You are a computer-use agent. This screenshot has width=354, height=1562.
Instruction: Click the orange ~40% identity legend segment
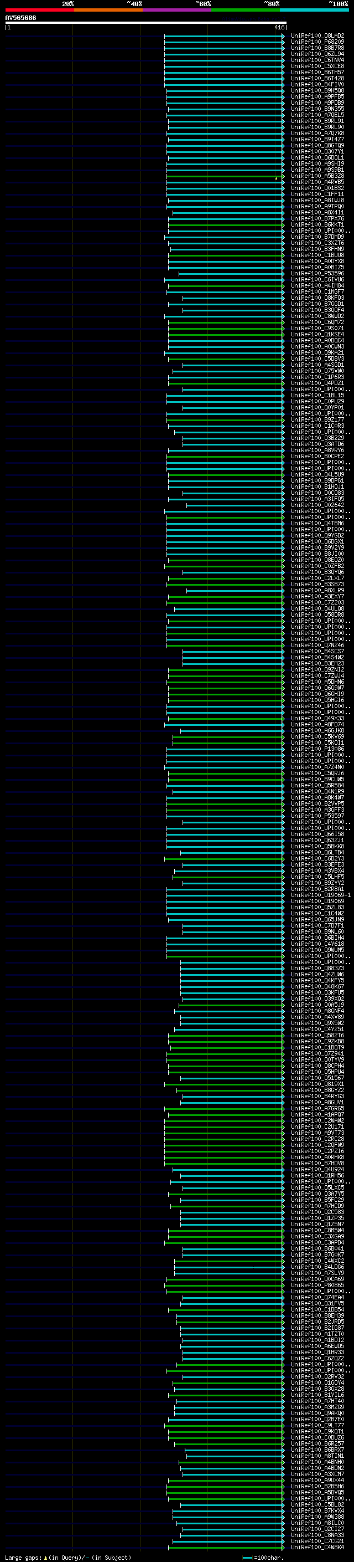tap(108, 10)
